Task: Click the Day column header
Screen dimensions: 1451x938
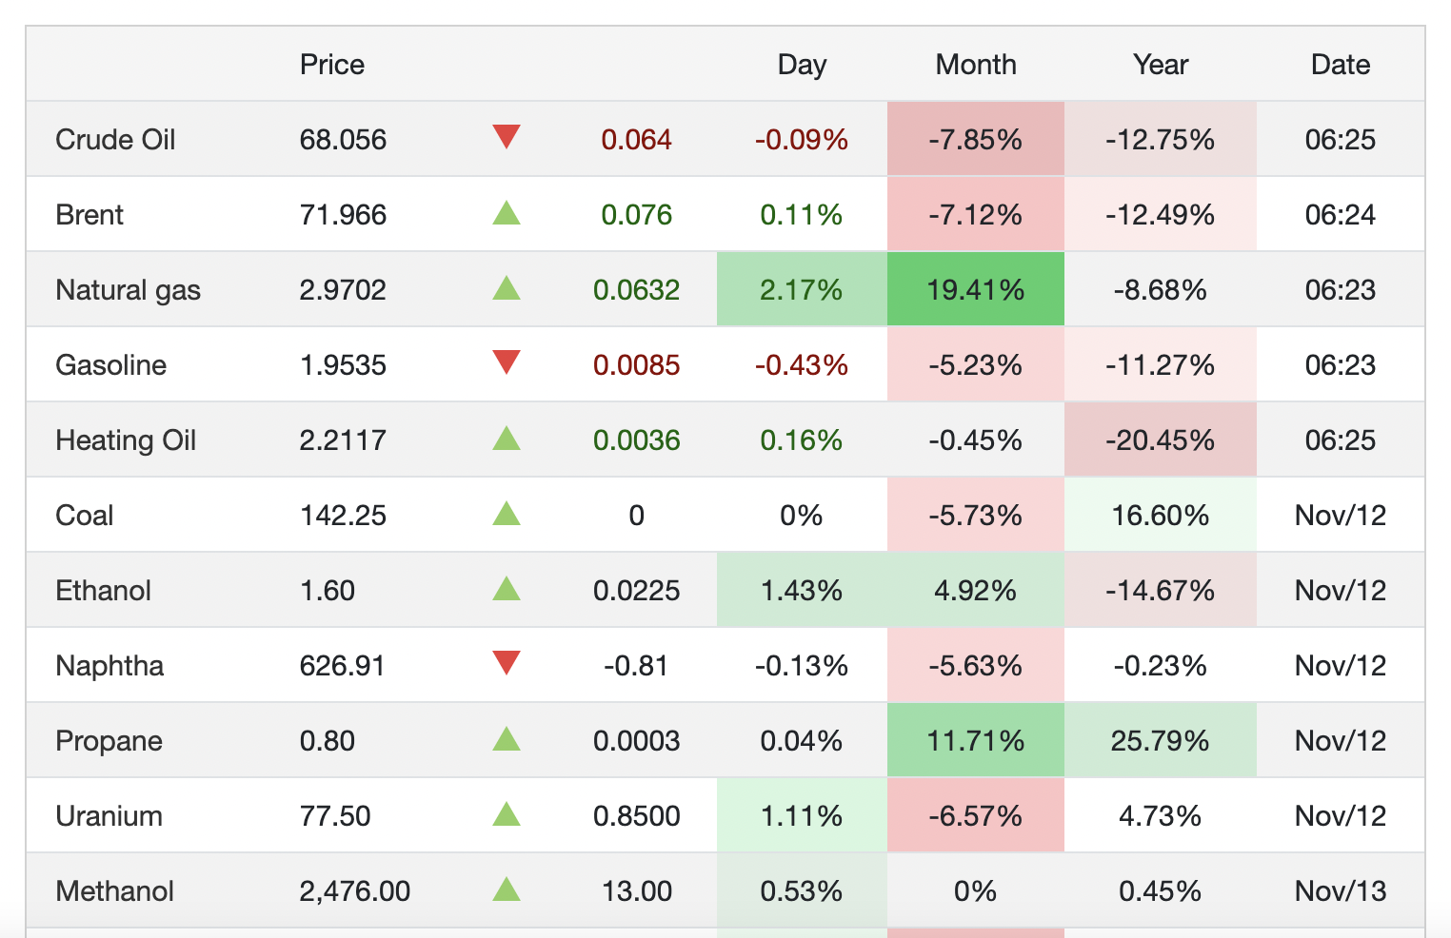Action: coord(802,65)
